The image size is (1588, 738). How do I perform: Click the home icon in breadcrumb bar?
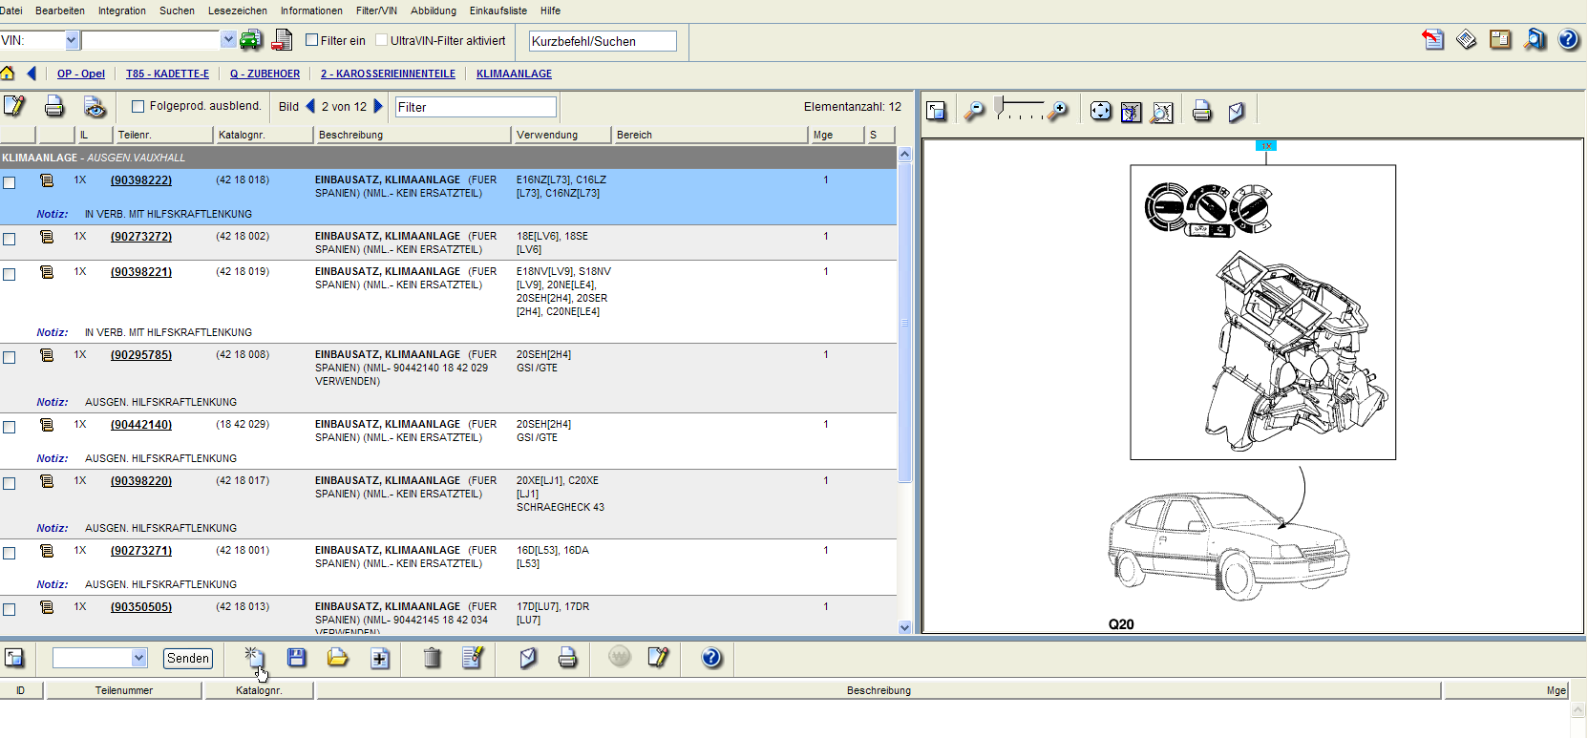(8, 74)
